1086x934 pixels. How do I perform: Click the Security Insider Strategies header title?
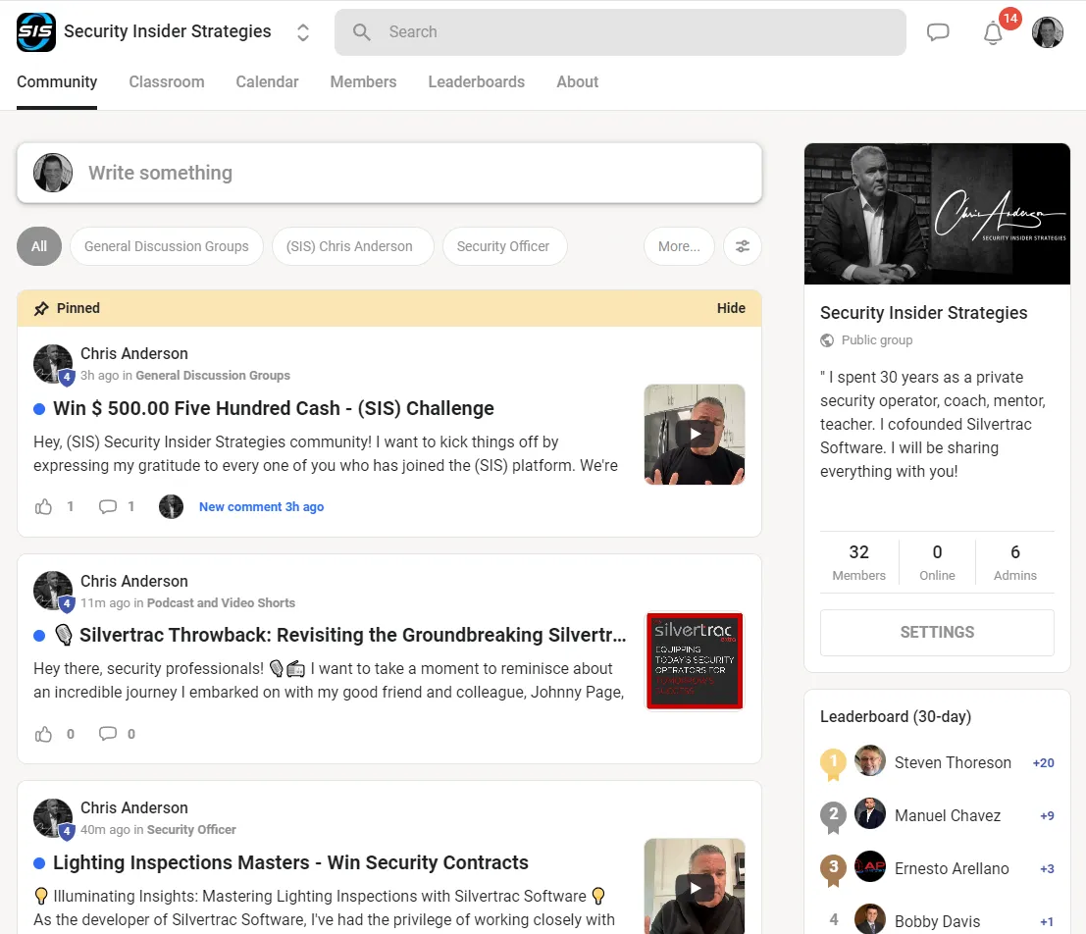click(167, 31)
